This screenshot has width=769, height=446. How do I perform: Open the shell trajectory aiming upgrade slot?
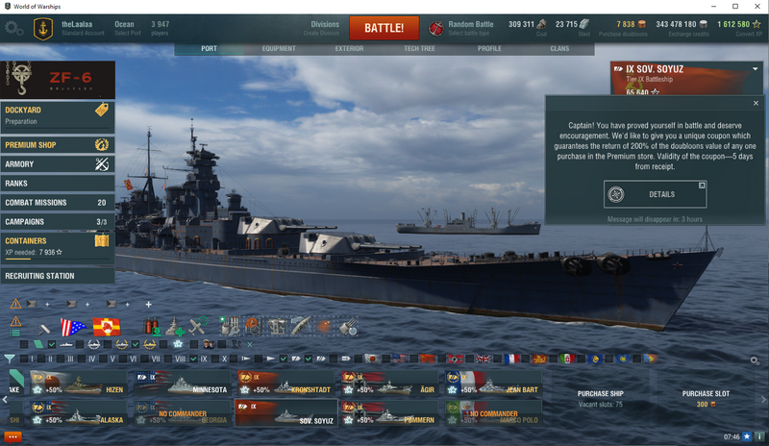[300, 326]
